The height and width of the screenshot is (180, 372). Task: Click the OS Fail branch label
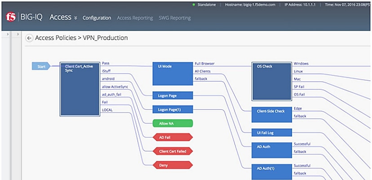pyautogui.click(x=299, y=94)
